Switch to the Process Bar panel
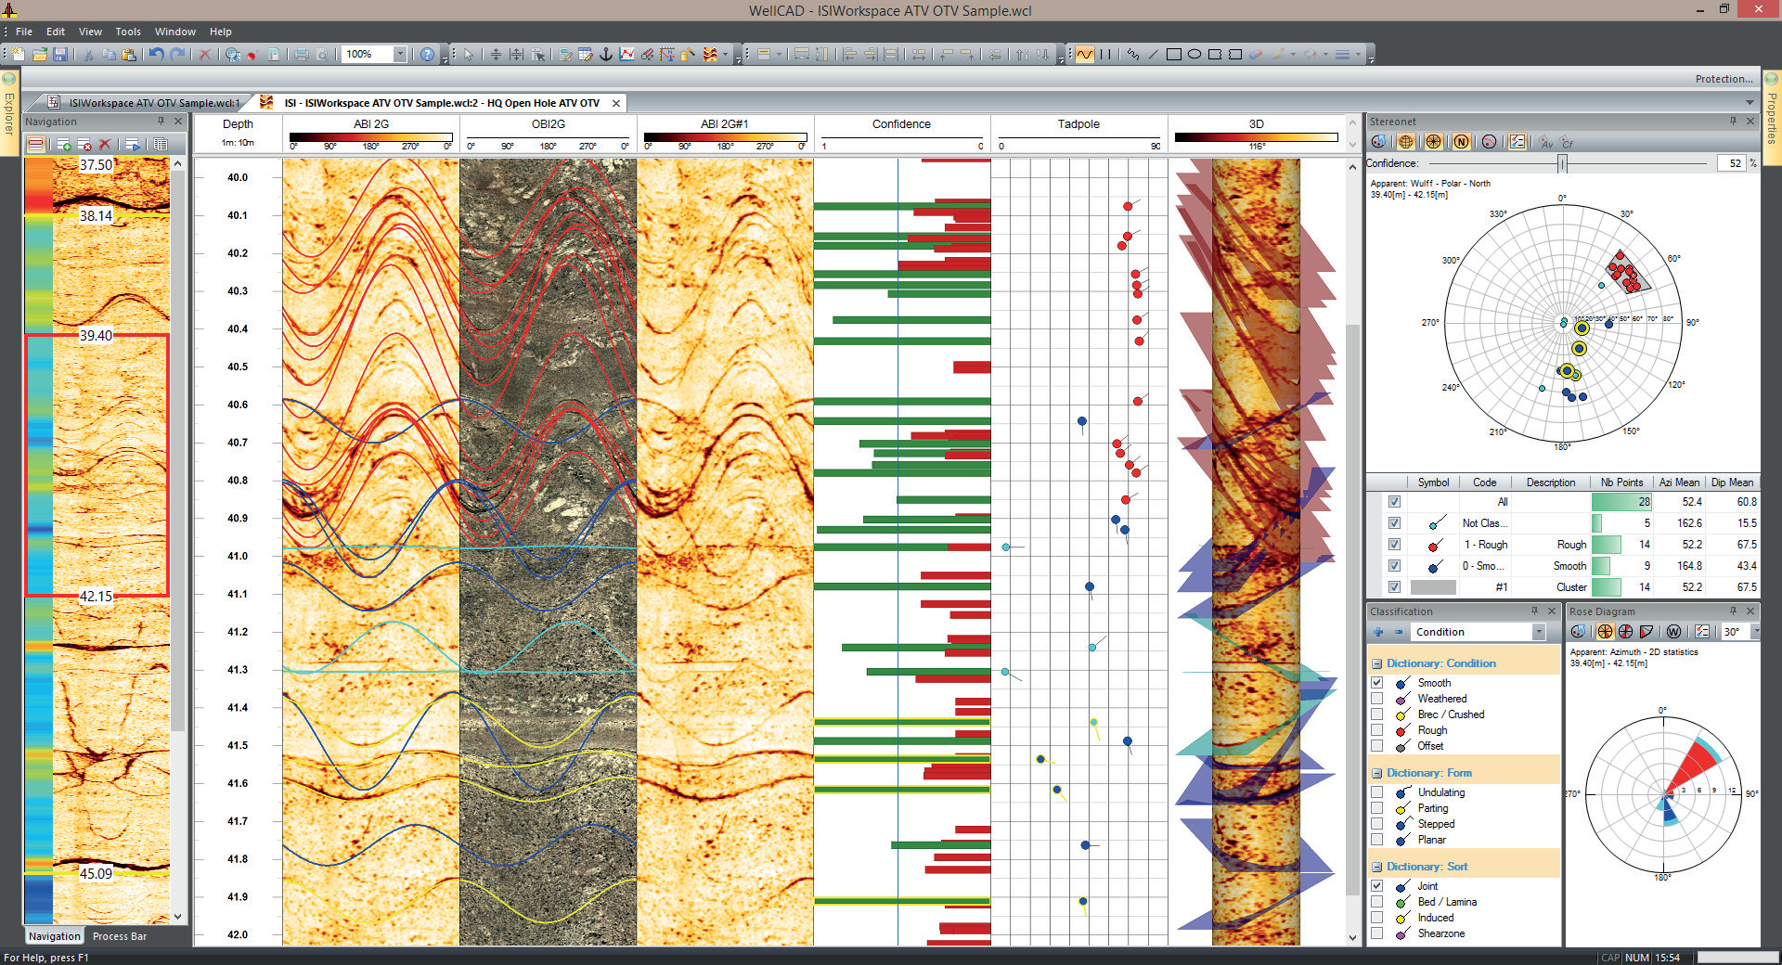Viewport: 1782px width, 965px height. pyautogui.click(x=119, y=936)
